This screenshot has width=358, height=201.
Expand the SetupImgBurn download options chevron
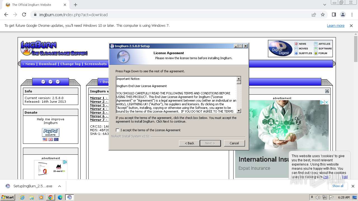tap(59, 186)
